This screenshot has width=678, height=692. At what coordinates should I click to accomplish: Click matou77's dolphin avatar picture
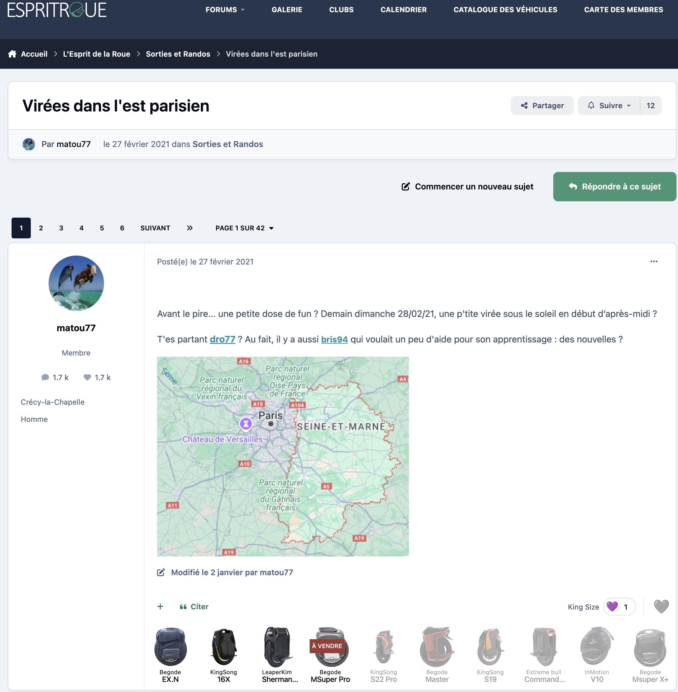[76, 283]
